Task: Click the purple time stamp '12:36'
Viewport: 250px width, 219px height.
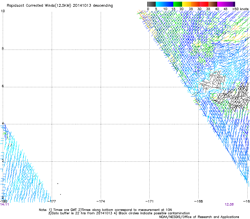Action: coord(229,205)
